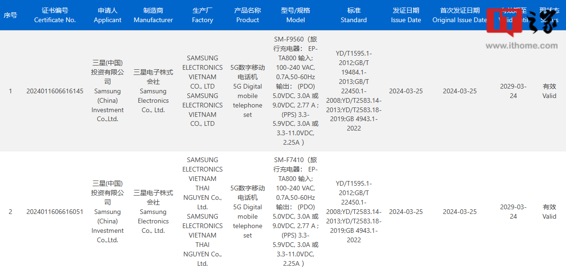Click the Manufacturer column header

point(153,15)
